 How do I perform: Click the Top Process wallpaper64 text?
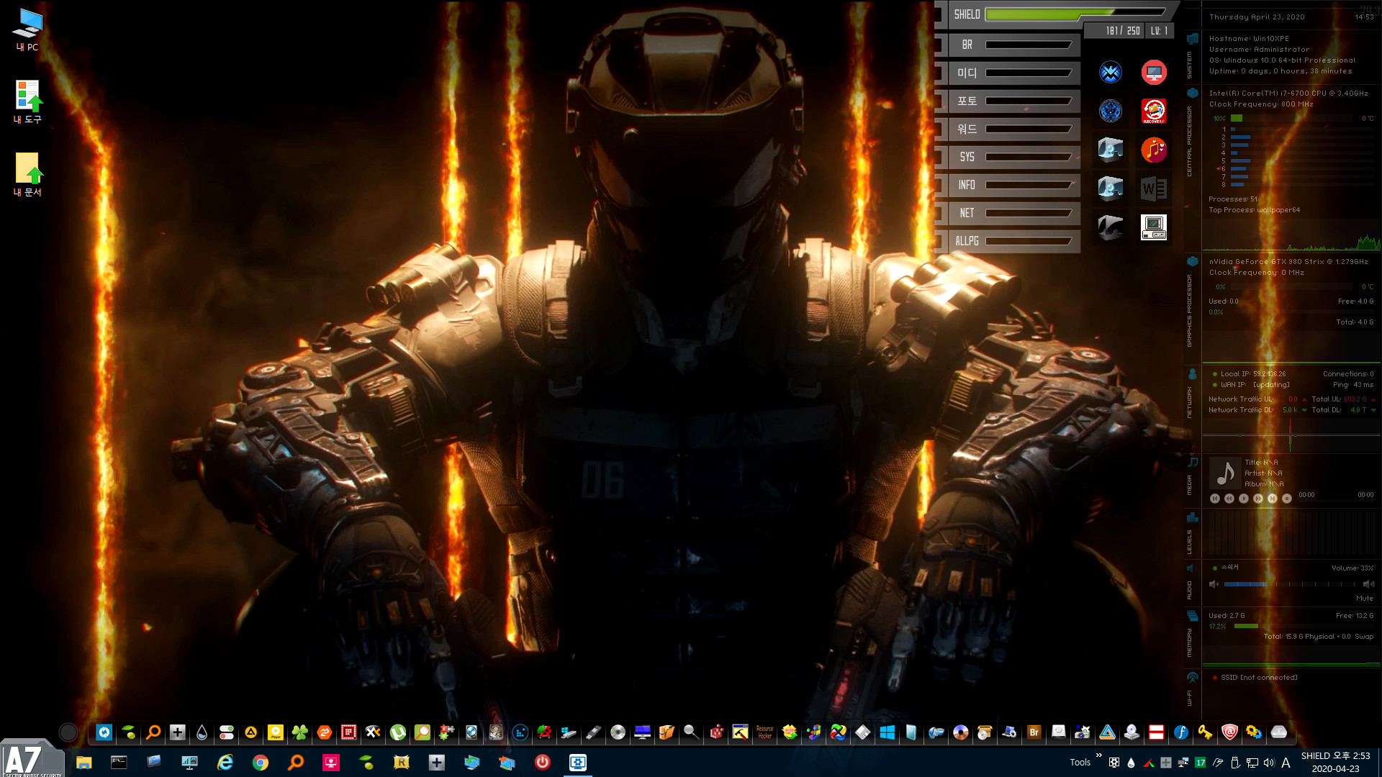(1254, 210)
